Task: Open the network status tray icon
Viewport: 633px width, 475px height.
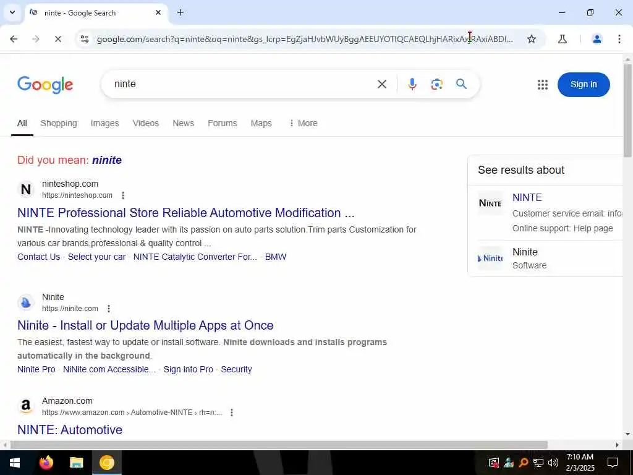Action: 538,463
